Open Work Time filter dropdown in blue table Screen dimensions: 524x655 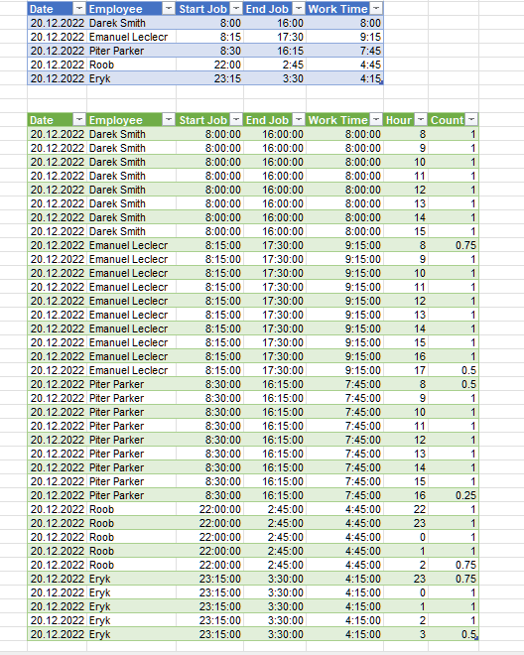[376, 9]
